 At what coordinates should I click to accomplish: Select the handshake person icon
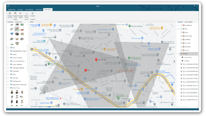point(22,97)
